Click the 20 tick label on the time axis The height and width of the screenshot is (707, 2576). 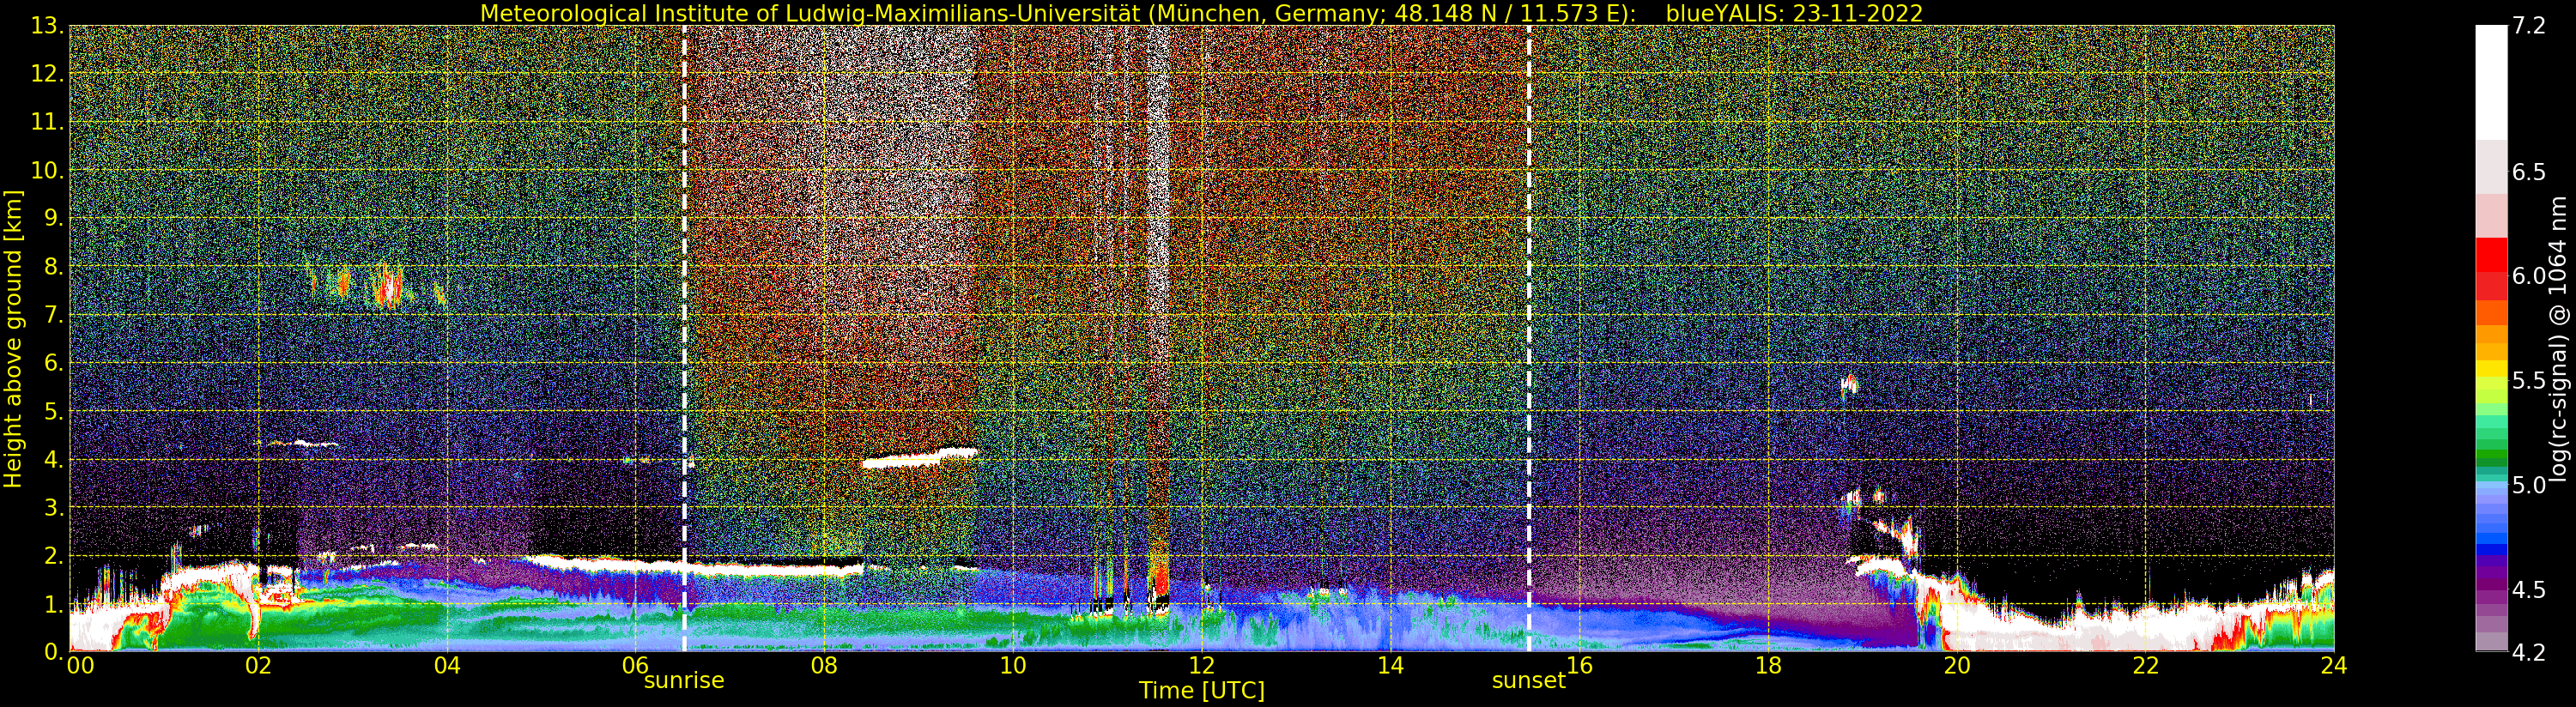pyautogui.click(x=1956, y=665)
